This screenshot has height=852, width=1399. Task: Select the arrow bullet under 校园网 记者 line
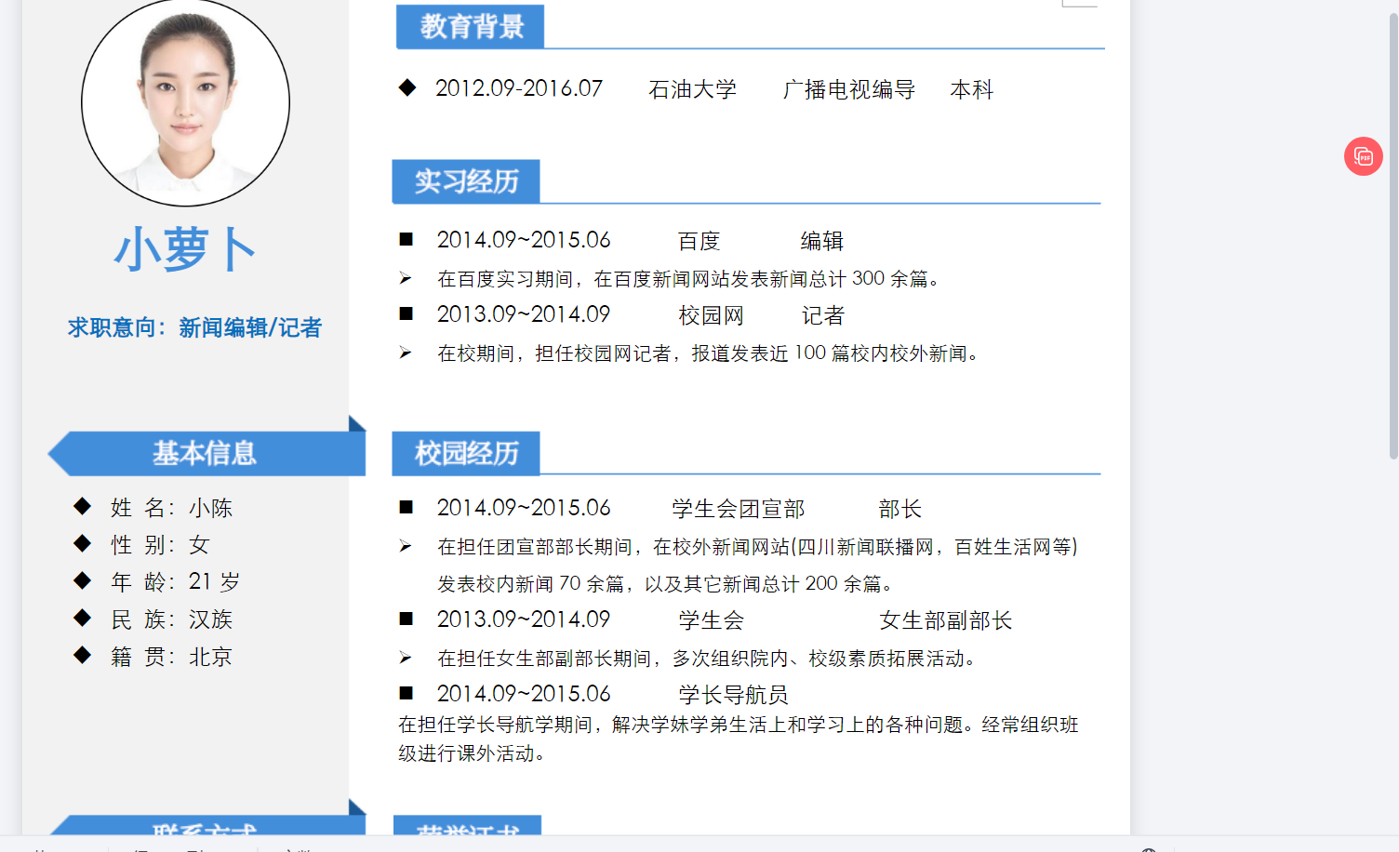click(x=404, y=352)
